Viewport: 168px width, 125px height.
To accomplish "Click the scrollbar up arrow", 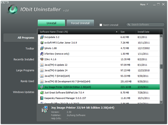I will click(x=161, y=36).
